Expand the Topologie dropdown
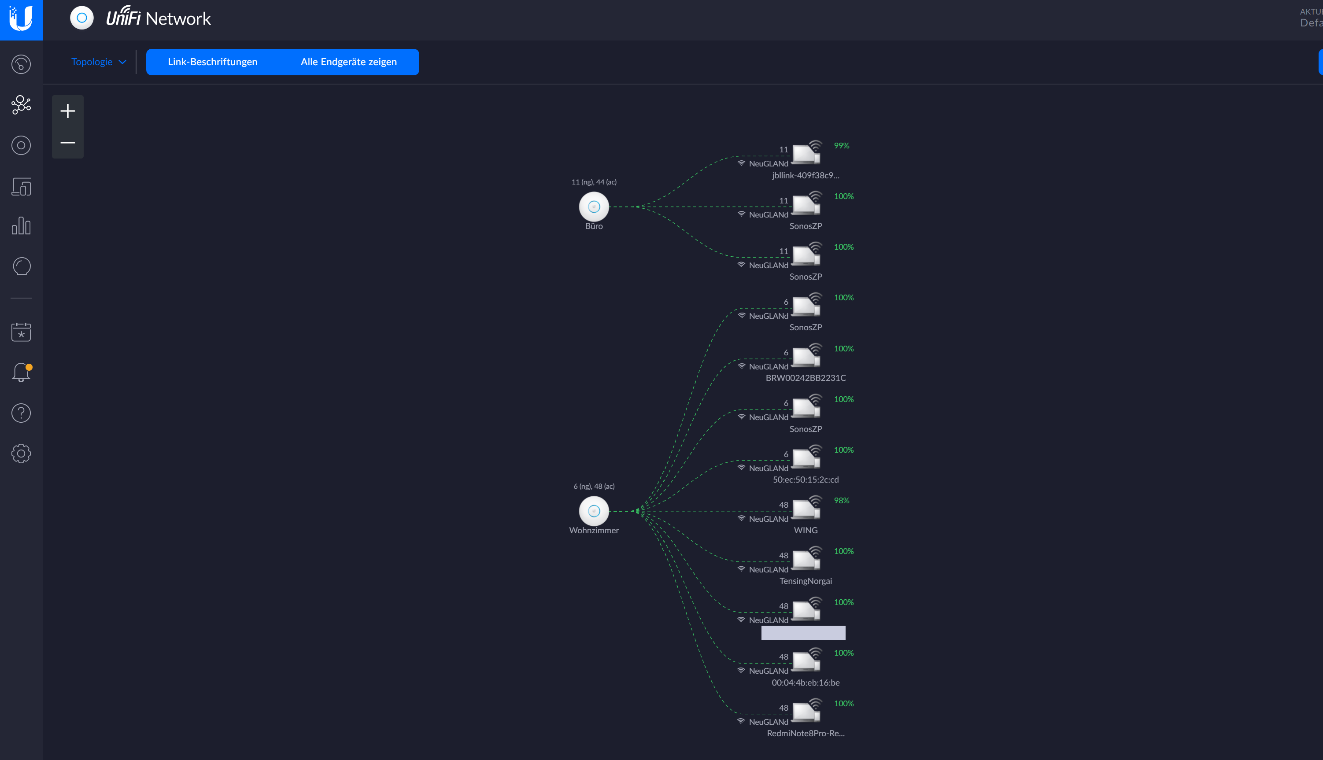This screenshot has height=760, width=1323. 98,62
